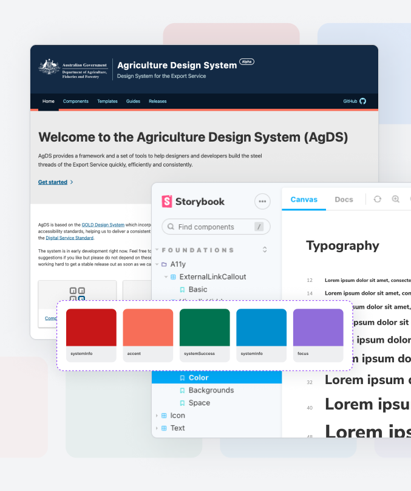Click the zoom in magnifier icon
The image size is (411, 491).
[x=396, y=199]
